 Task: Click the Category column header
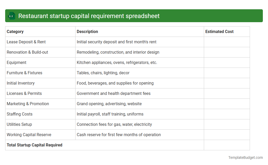pos(15,31)
